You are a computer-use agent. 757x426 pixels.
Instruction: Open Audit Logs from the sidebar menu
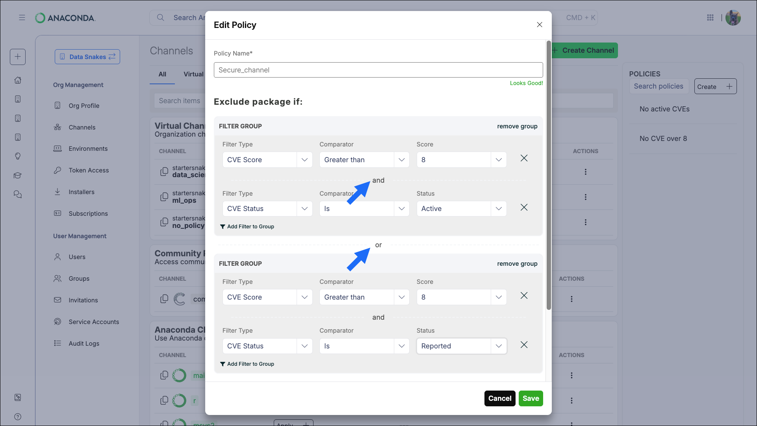click(83, 343)
